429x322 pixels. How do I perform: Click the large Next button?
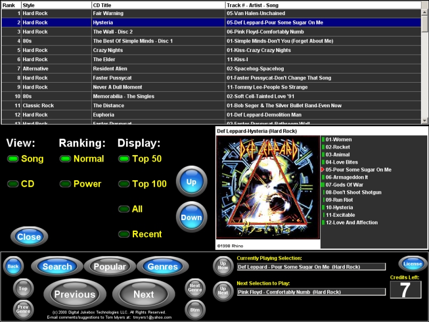click(144, 294)
